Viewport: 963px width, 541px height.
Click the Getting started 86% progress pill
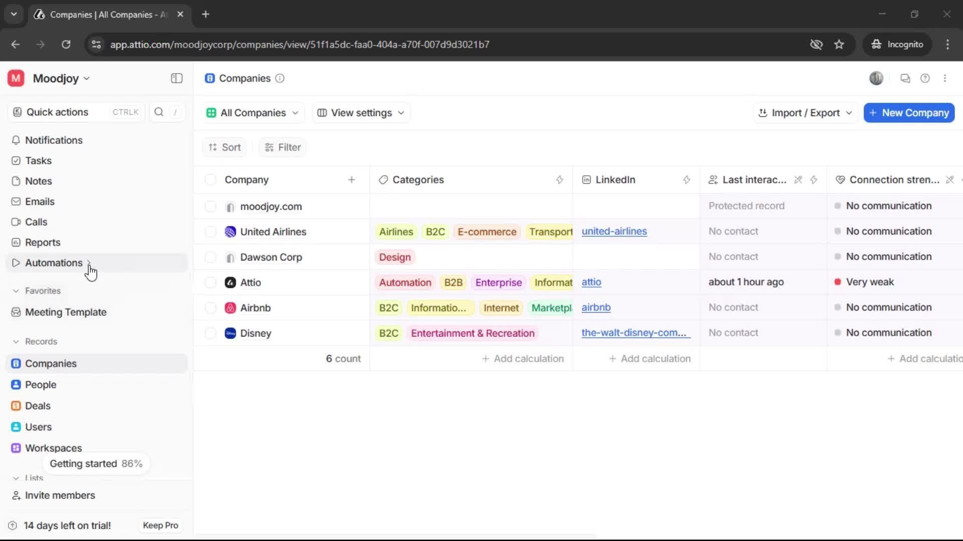pos(96,464)
